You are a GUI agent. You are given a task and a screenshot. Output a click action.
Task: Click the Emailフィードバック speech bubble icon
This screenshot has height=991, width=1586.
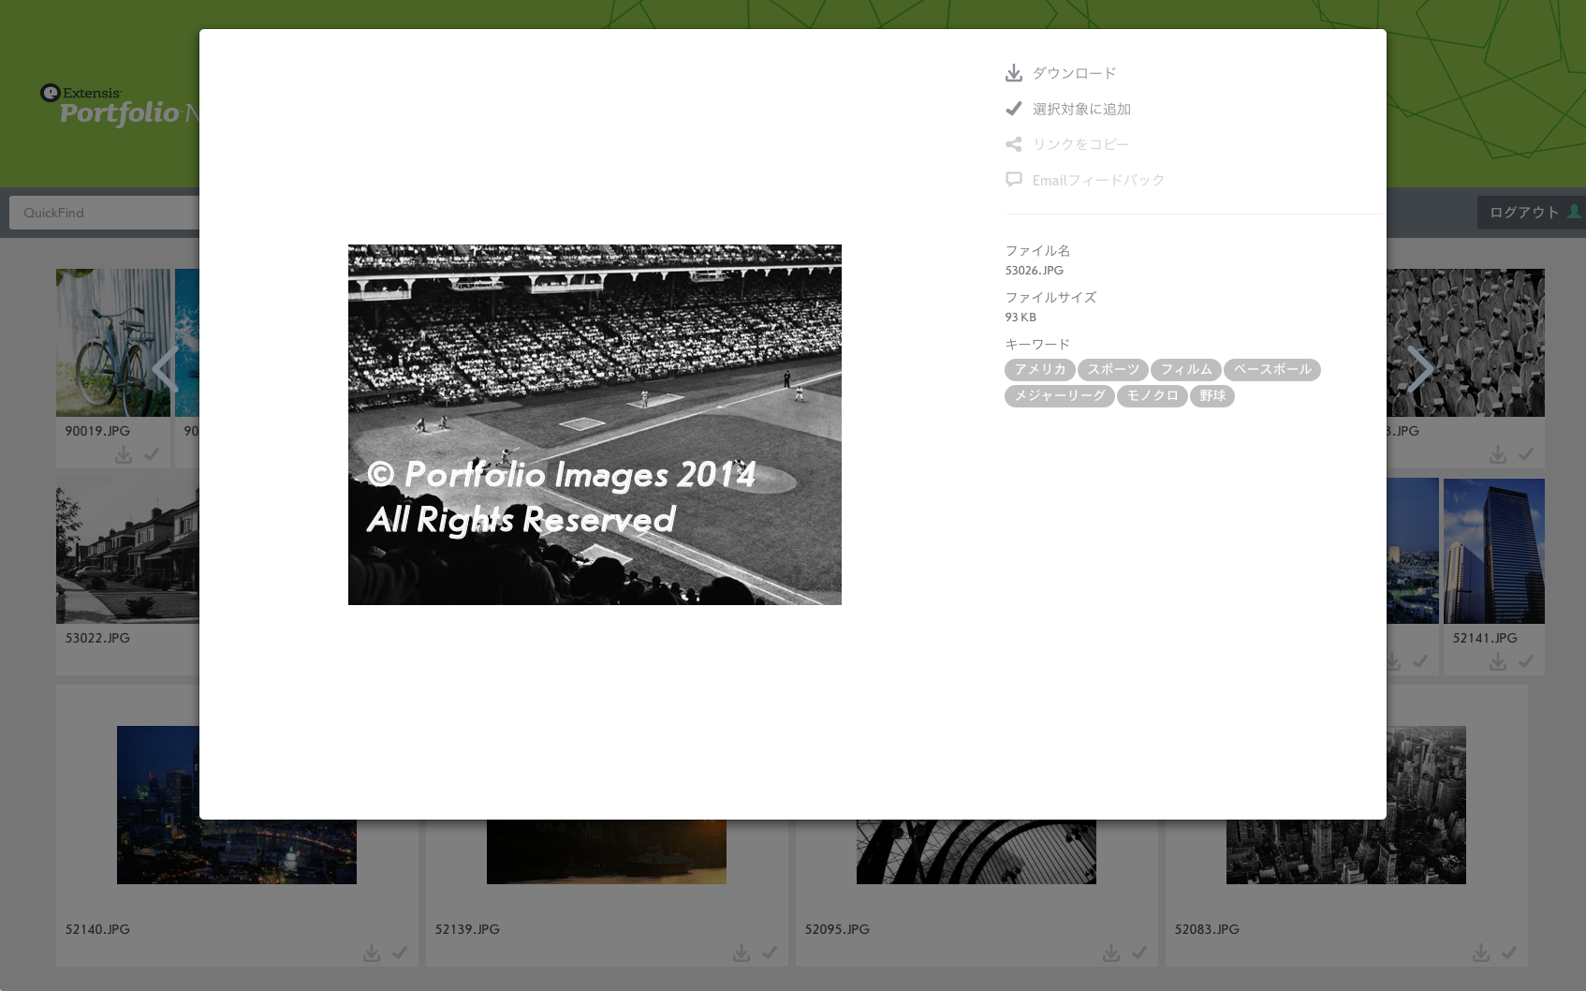click(1013, 179)
